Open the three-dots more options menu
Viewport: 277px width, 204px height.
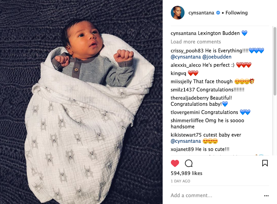266,196
